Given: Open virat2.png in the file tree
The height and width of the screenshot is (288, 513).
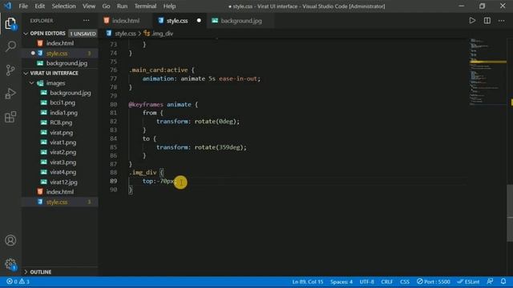Looking at the screenshot, I should (60, 153).
